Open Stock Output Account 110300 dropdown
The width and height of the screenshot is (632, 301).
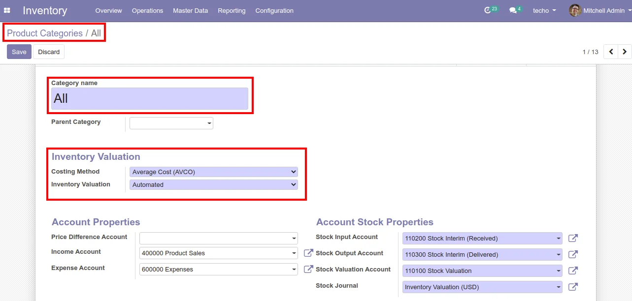click(x=482, y=254)
